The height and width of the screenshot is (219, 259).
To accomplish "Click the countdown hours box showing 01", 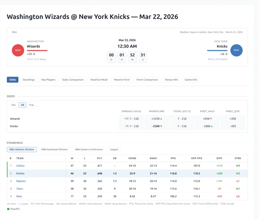I will click(122, 57).
